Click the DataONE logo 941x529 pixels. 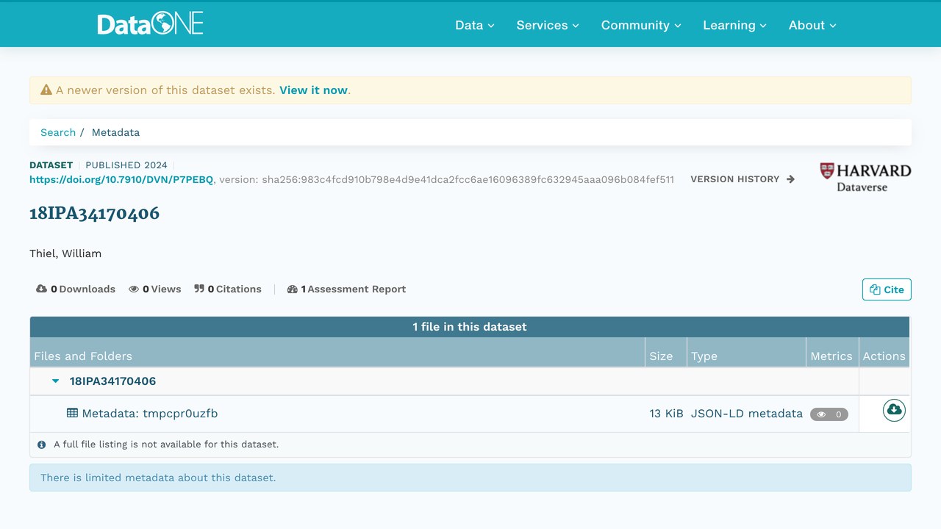point(150,24)
